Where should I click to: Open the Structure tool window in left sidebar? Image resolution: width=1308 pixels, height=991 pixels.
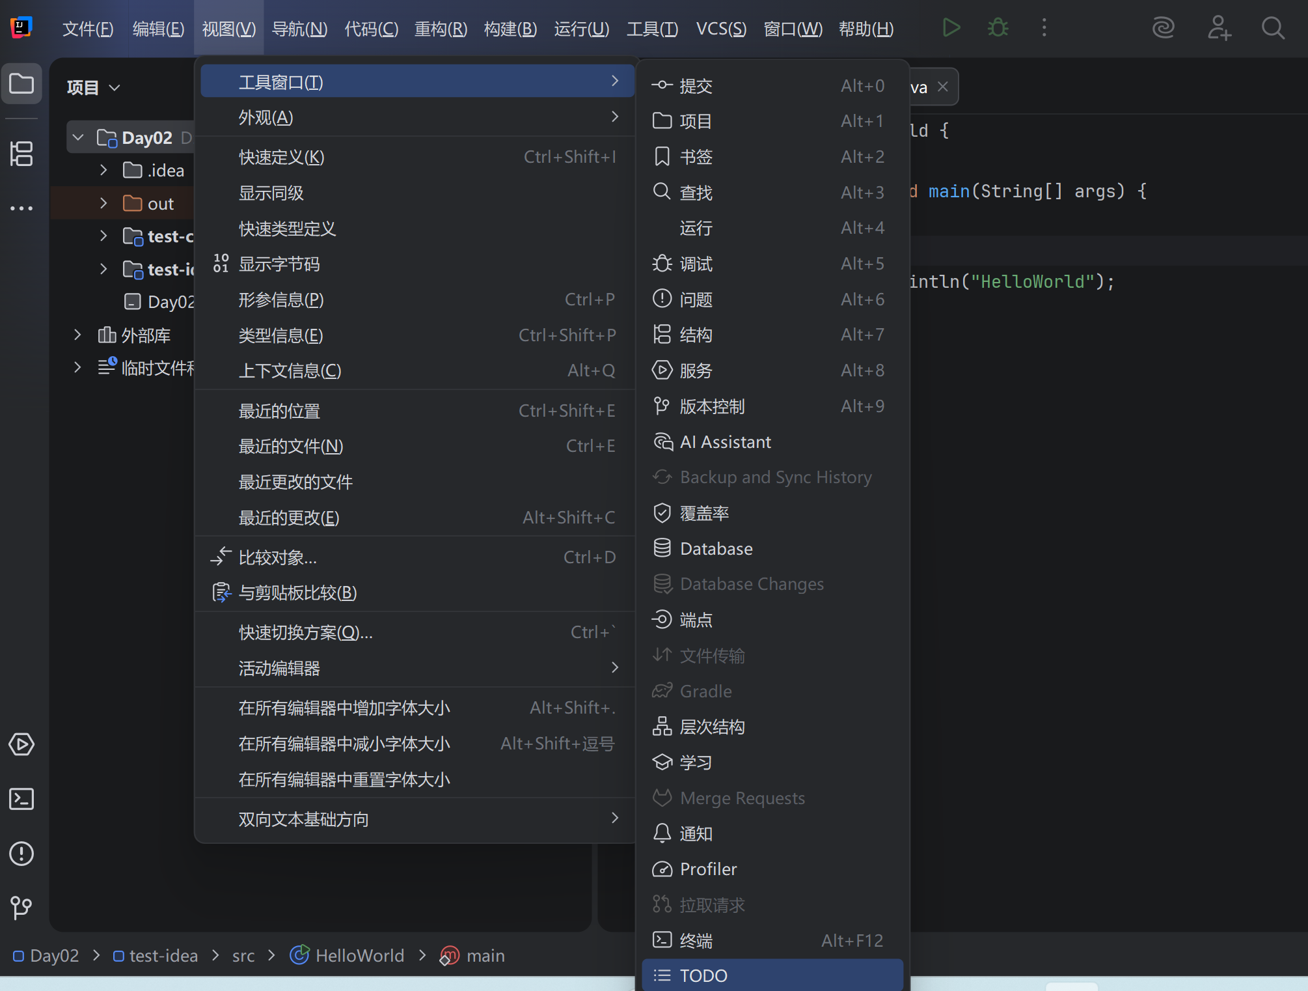(x=21, y=154)
